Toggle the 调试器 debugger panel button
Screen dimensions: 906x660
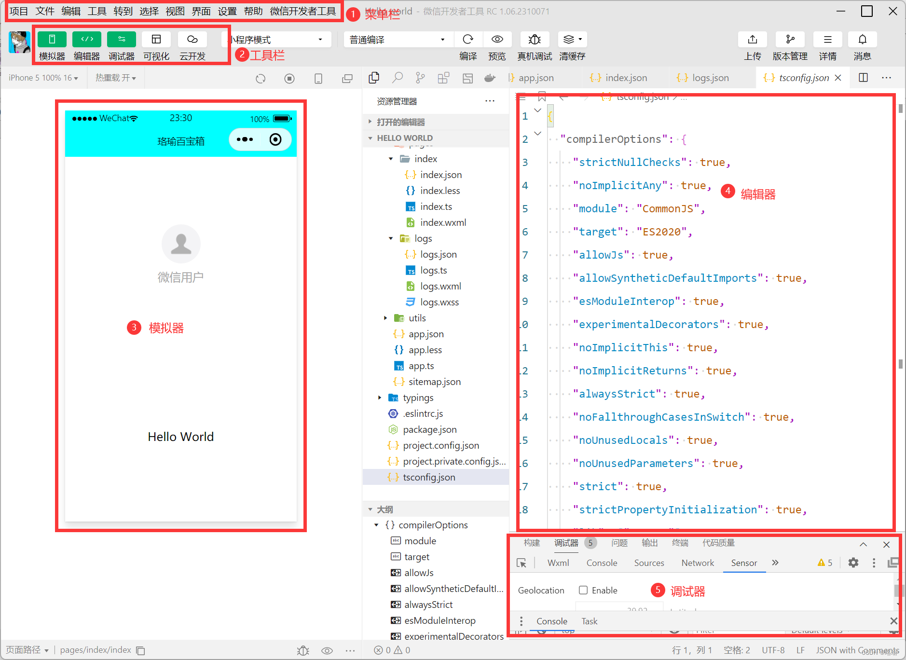tap(122, 39)
